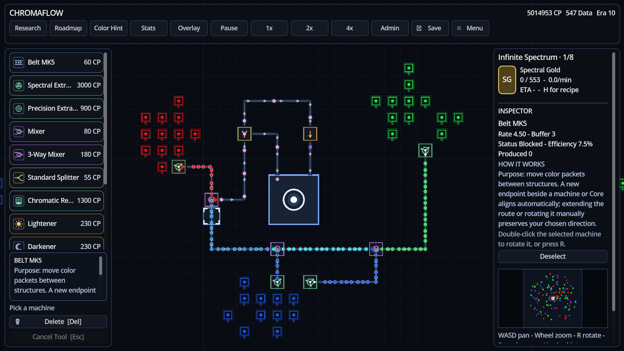
Task: Select the red extractor hub near red nodes
Action: 178,167
